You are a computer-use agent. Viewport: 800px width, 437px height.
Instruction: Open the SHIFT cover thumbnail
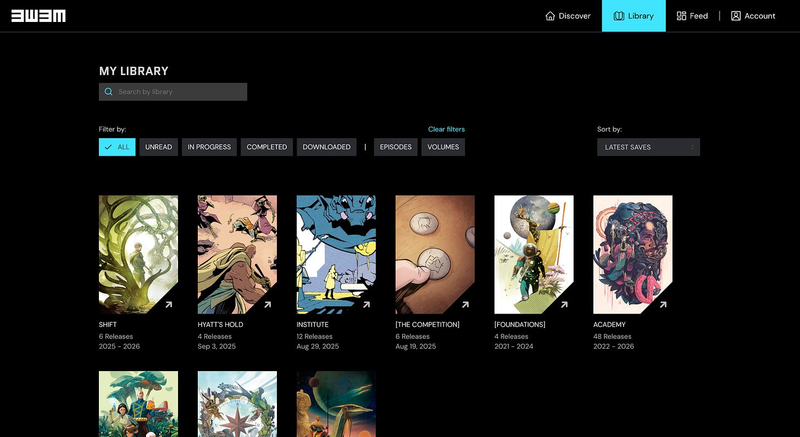point(138,254)
